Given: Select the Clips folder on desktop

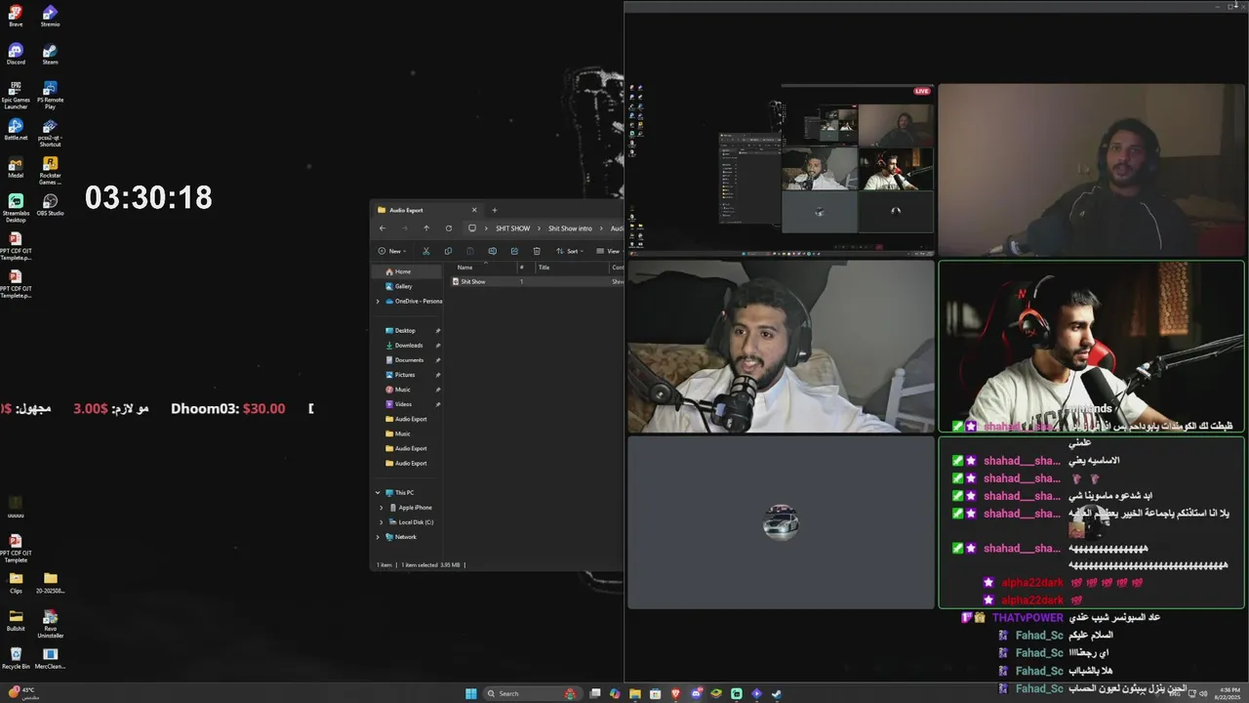Looking at the screenshot, I should 16,583.
